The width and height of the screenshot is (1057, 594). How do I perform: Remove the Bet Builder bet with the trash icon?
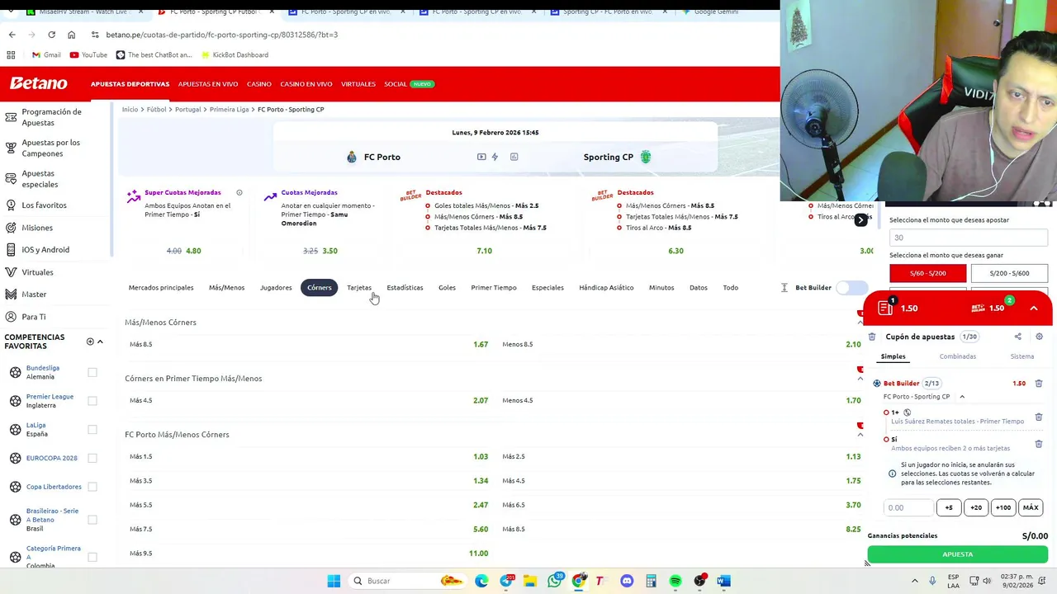tap(1039, 383)
